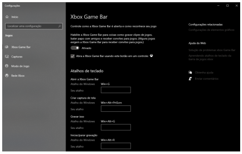Viewport: 242px width, 154px height.
Task: Open Configurações de elementos gráficos link
Action: [x=211, y=30]
